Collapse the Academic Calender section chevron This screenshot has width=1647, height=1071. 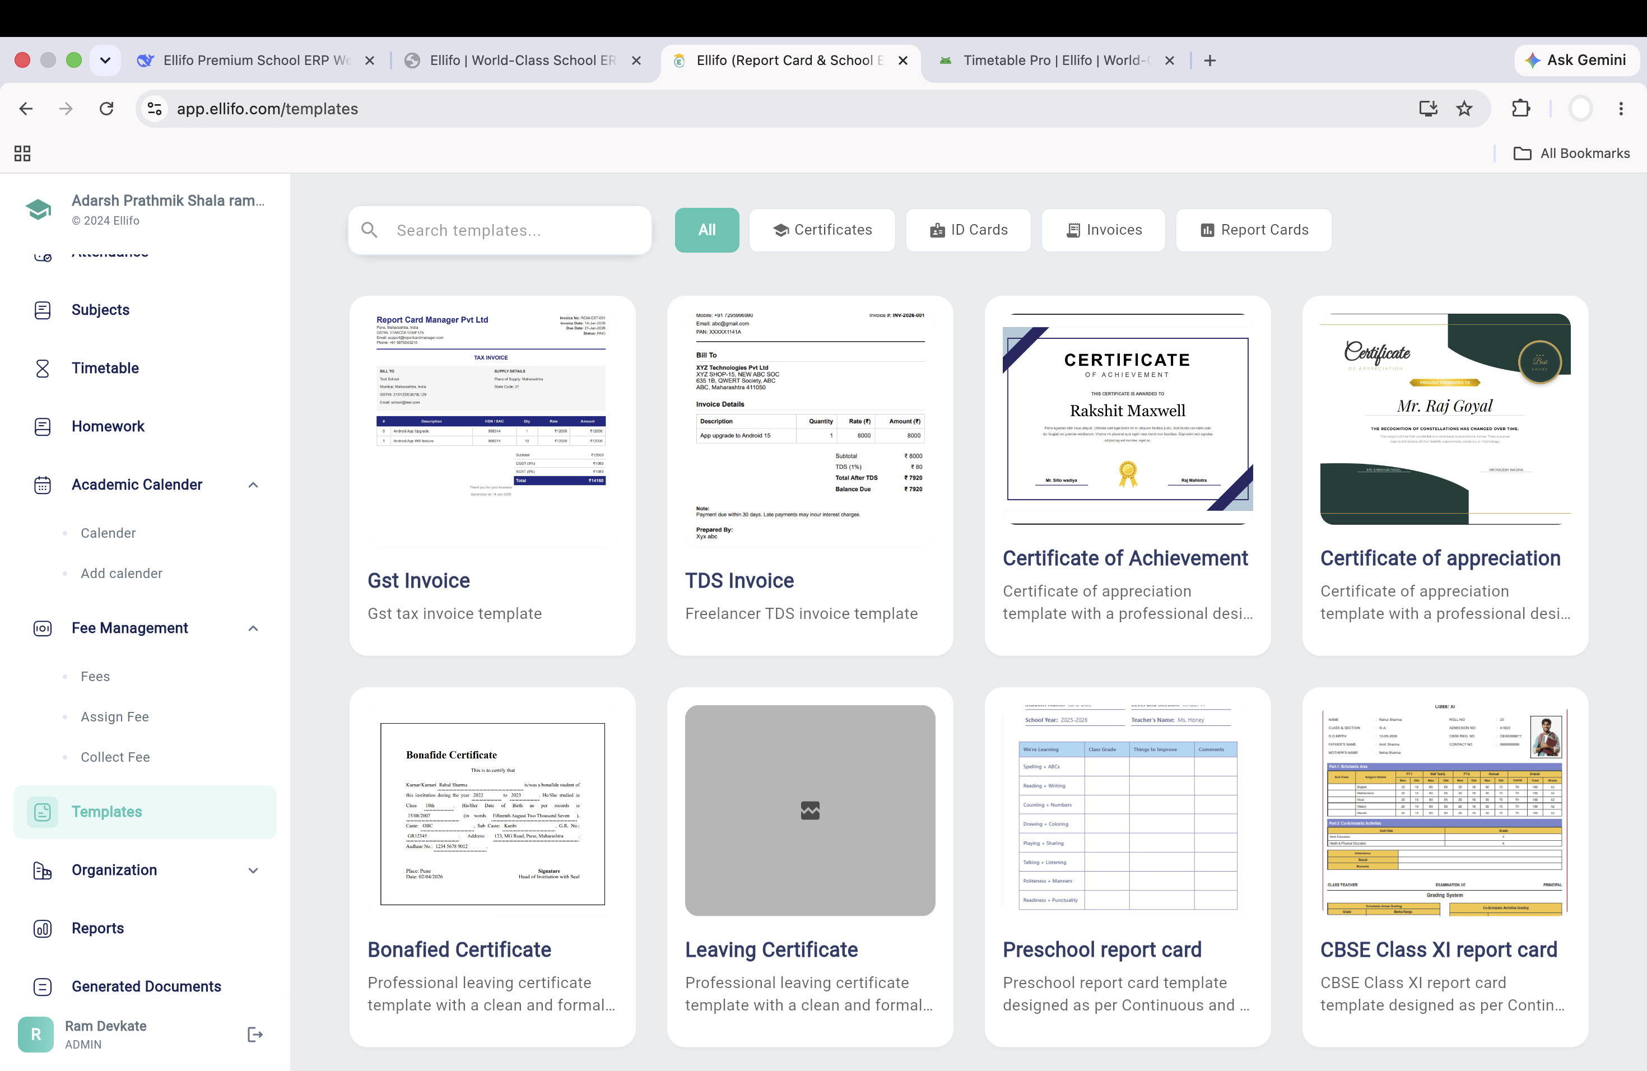[x=253, y=485]
